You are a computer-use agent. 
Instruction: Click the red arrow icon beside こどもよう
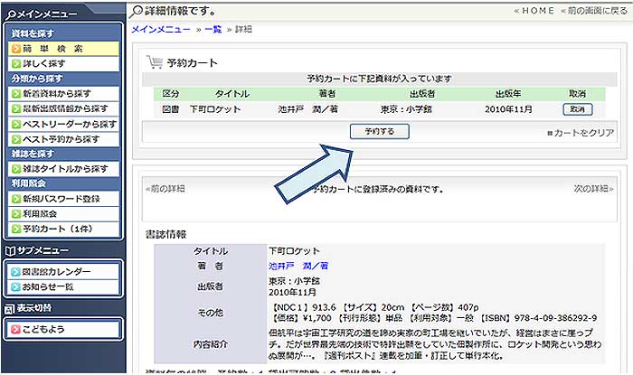(16, 330)
